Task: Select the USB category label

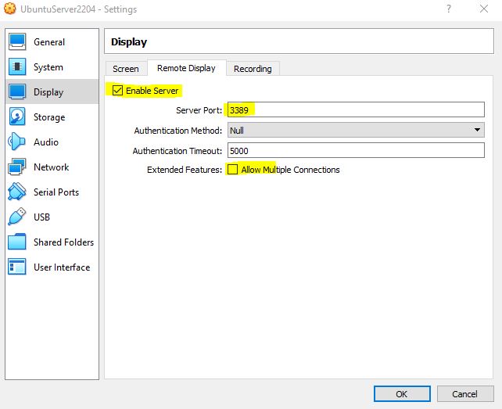Action: [42, 217]
